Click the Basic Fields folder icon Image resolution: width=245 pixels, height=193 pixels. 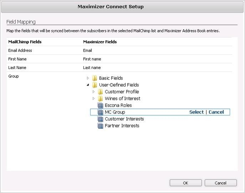[95, 78]
